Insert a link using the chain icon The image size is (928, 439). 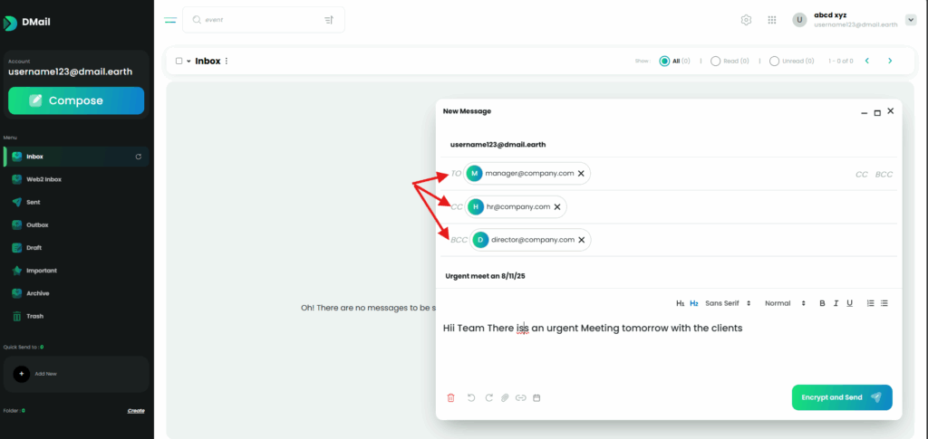pyautogui.click(x=520, y=397)
